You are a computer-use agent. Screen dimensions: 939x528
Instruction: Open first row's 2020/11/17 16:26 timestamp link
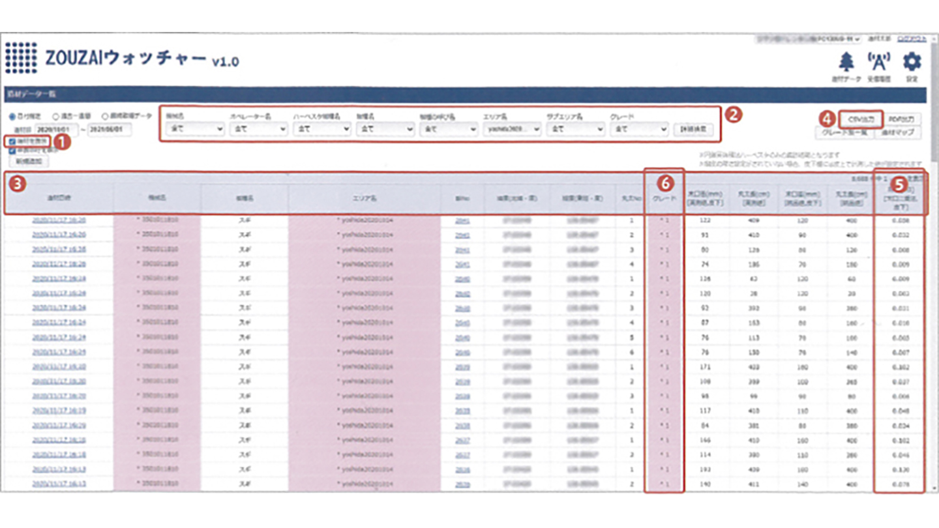(x=59, y=221)
